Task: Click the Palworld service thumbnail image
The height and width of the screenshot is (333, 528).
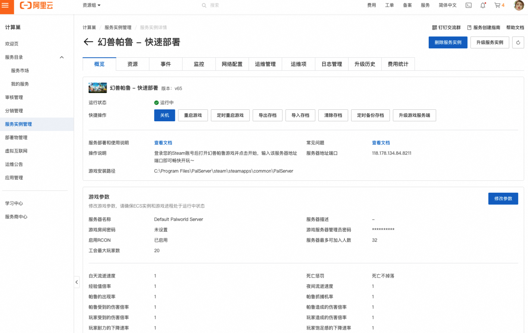Action: coord(97,88)
